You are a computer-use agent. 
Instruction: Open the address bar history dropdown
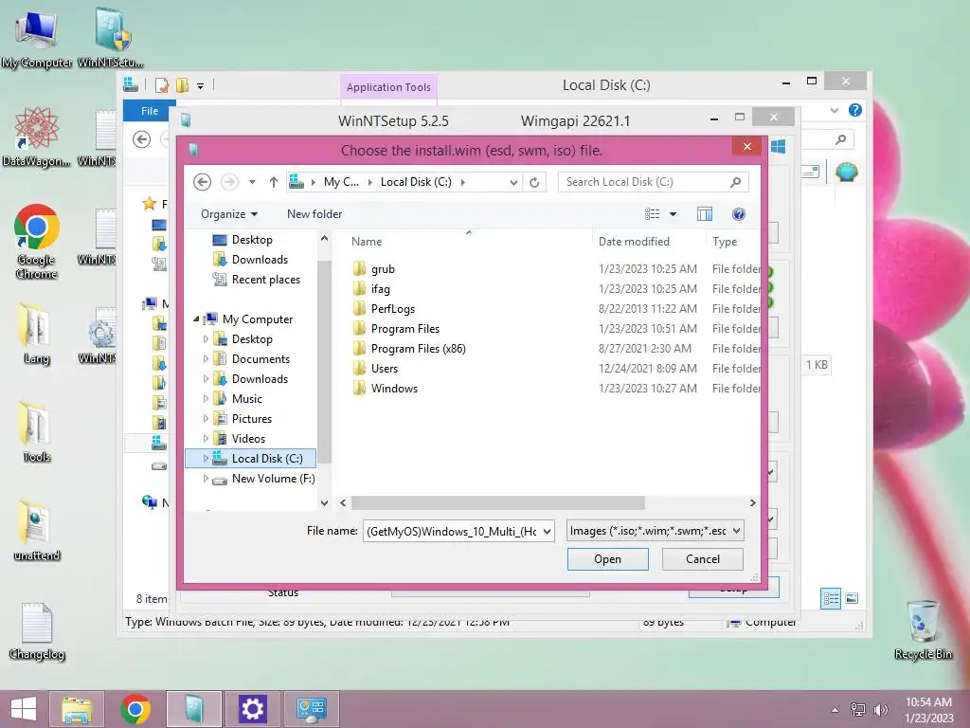coord(513,183)
